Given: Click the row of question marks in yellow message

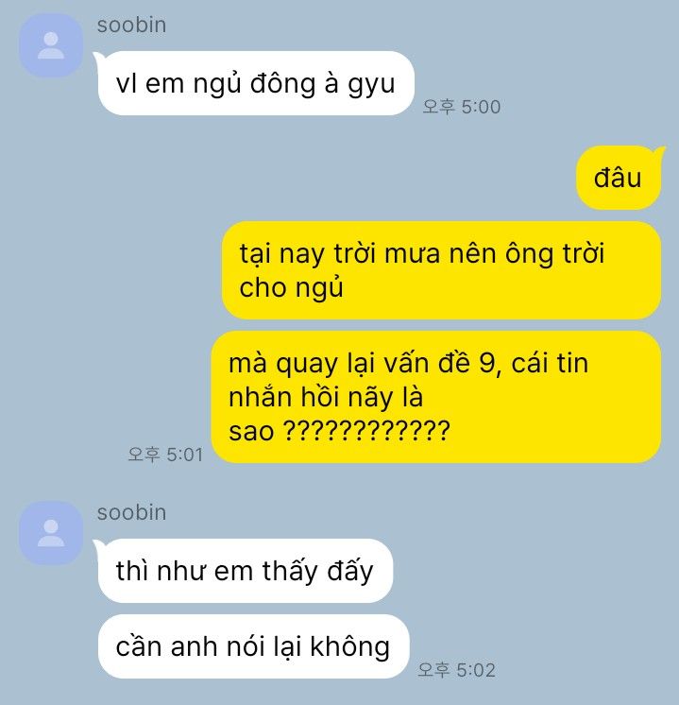Looking at the screenshot, I should coord(366,431).
